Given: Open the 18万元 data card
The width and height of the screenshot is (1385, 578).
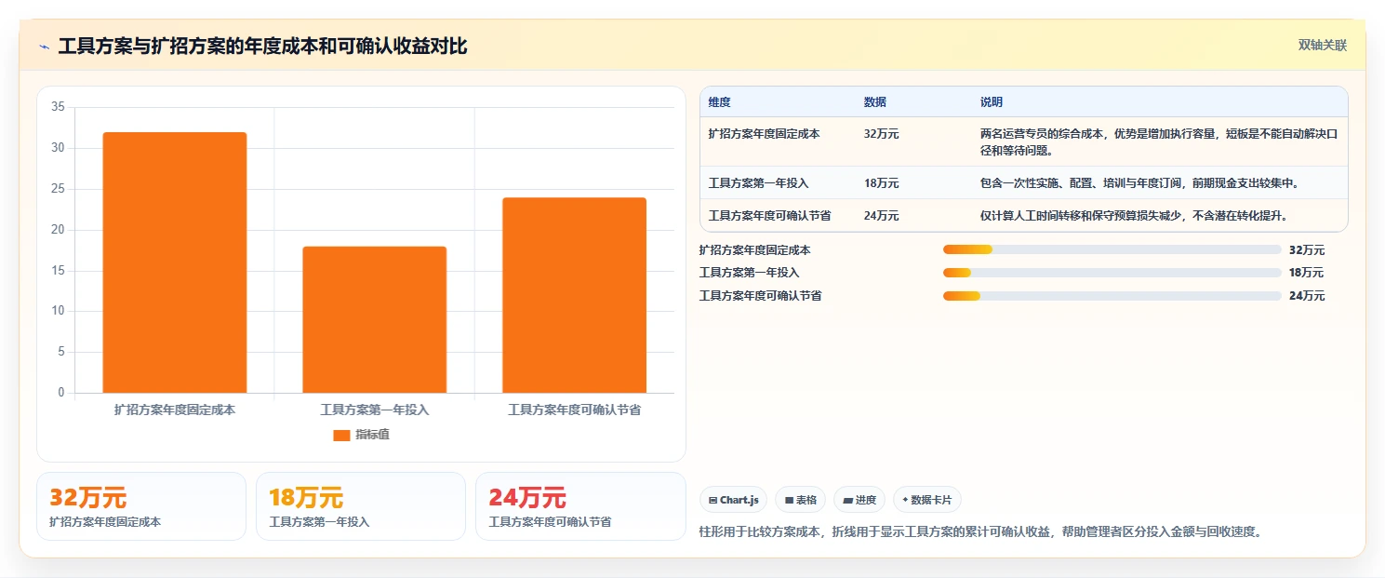Looking at the screenshot, I should click(361, 506).
